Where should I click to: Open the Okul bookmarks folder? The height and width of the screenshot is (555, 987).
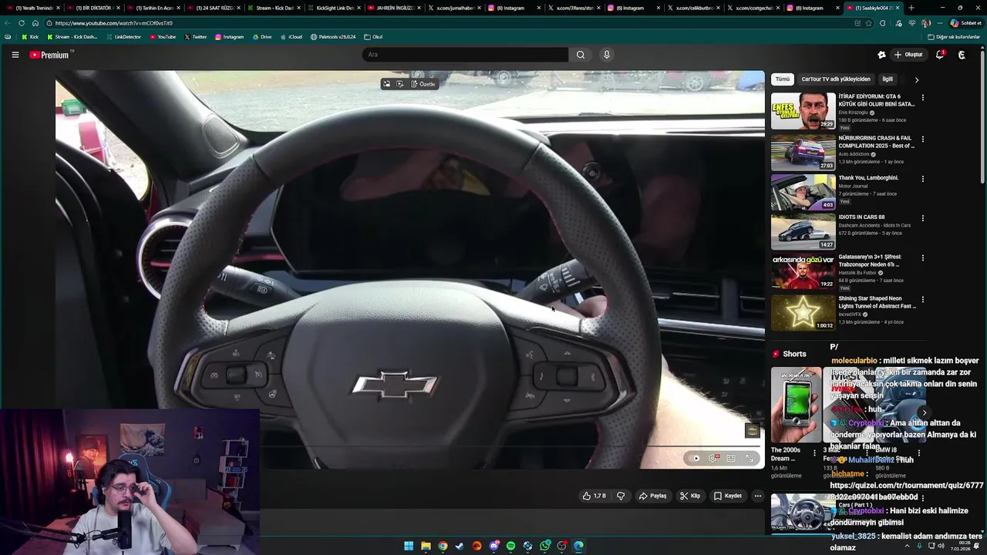373,37
